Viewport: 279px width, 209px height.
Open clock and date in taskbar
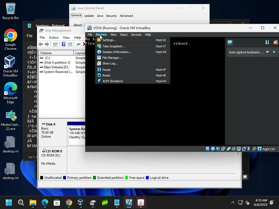(260, 202)
